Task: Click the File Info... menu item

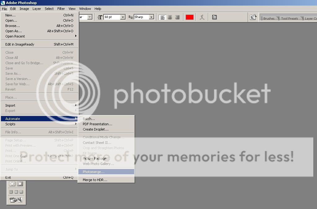Action: [x=40, y=132]
